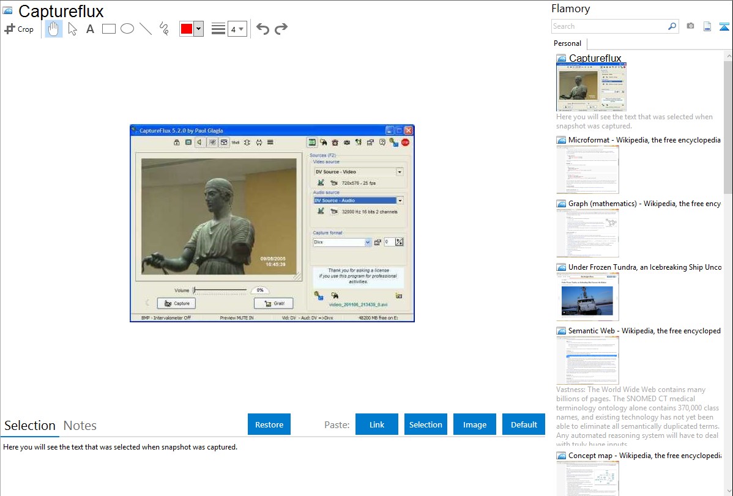This screenshot has height=496, width=733.
Task: Redo the last undone action
Action: tap(281, 29)
